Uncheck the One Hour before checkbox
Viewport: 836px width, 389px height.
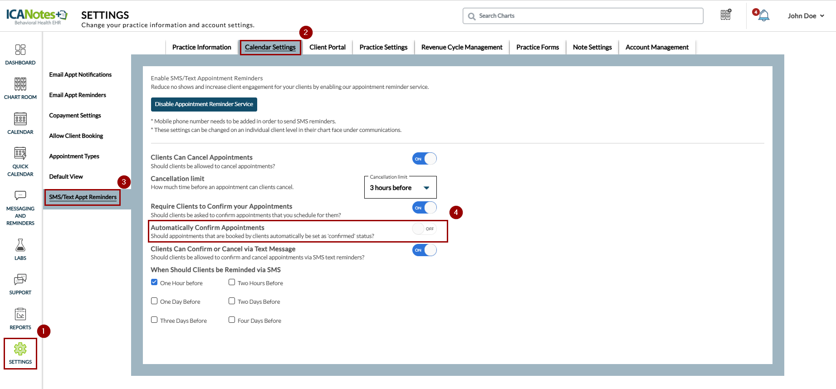pos(154,282)
